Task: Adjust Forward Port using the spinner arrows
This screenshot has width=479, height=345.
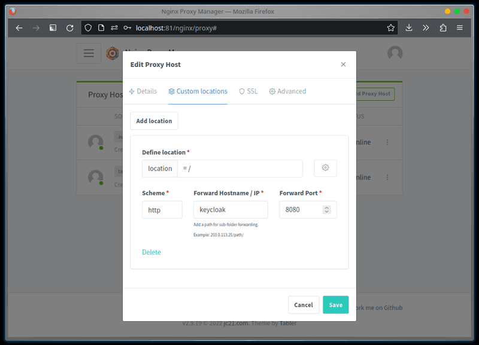Action: [326, 210]
